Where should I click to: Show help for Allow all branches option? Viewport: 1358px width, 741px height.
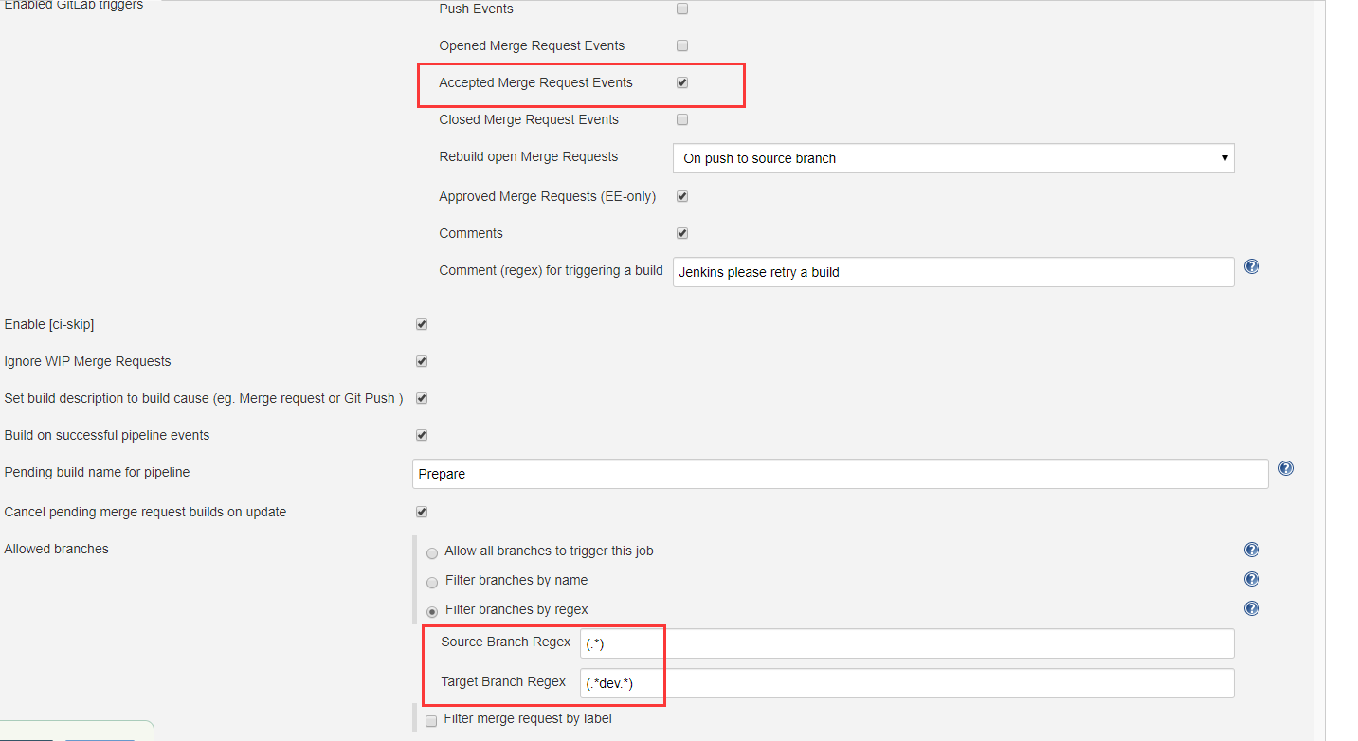click(1251, 550)
